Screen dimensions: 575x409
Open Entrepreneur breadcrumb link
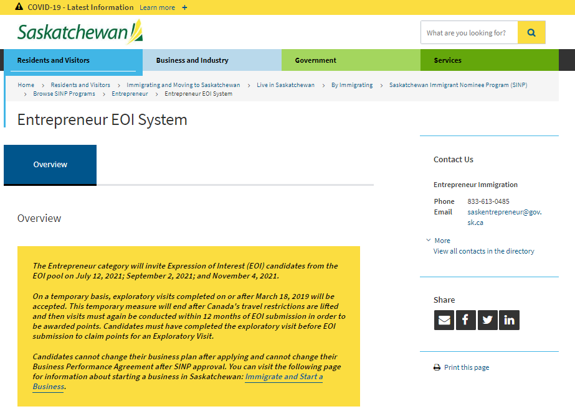click(x=130, y=94)
